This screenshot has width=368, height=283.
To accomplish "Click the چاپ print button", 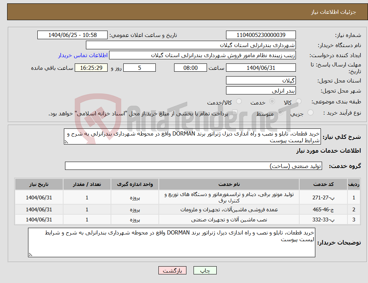I will (205, 270).
